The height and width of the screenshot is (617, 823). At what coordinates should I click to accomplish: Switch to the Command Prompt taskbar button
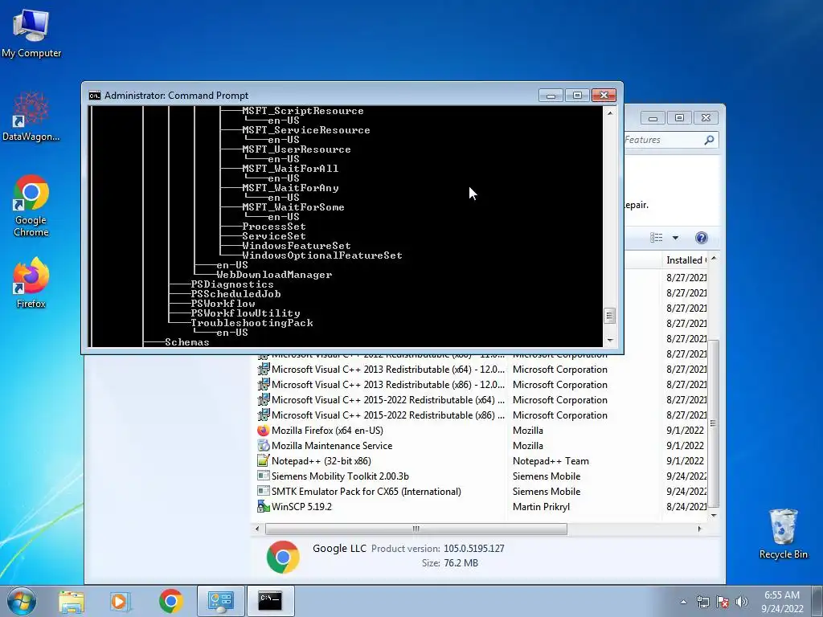click(x=270, y=601)
